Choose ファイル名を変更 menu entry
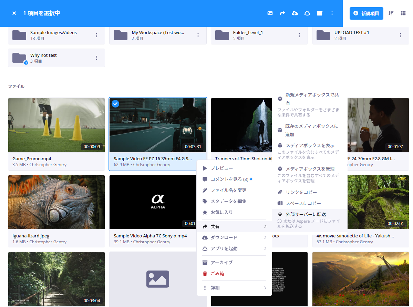This screenshot has height=307, width=413. click(x=234, y=190)
